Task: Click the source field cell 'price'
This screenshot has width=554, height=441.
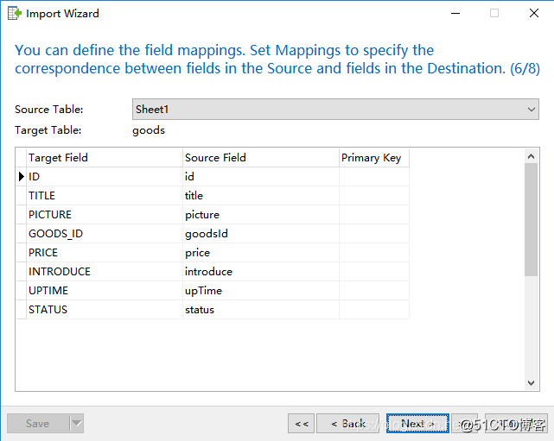Action: click(x=261, y=253)
